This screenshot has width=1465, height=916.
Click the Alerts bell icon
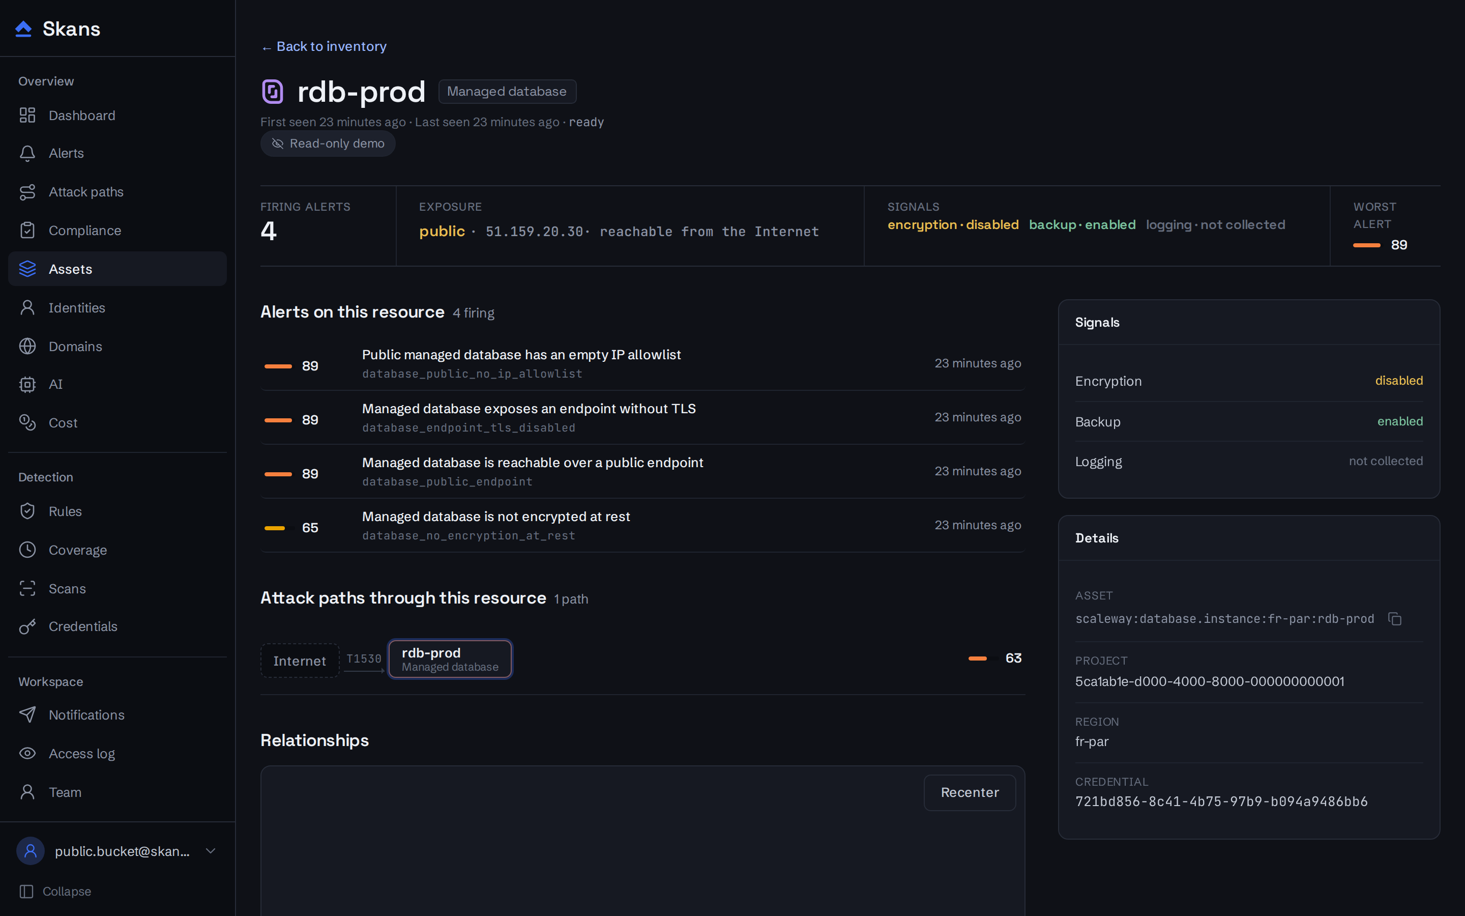pos(27,153)
